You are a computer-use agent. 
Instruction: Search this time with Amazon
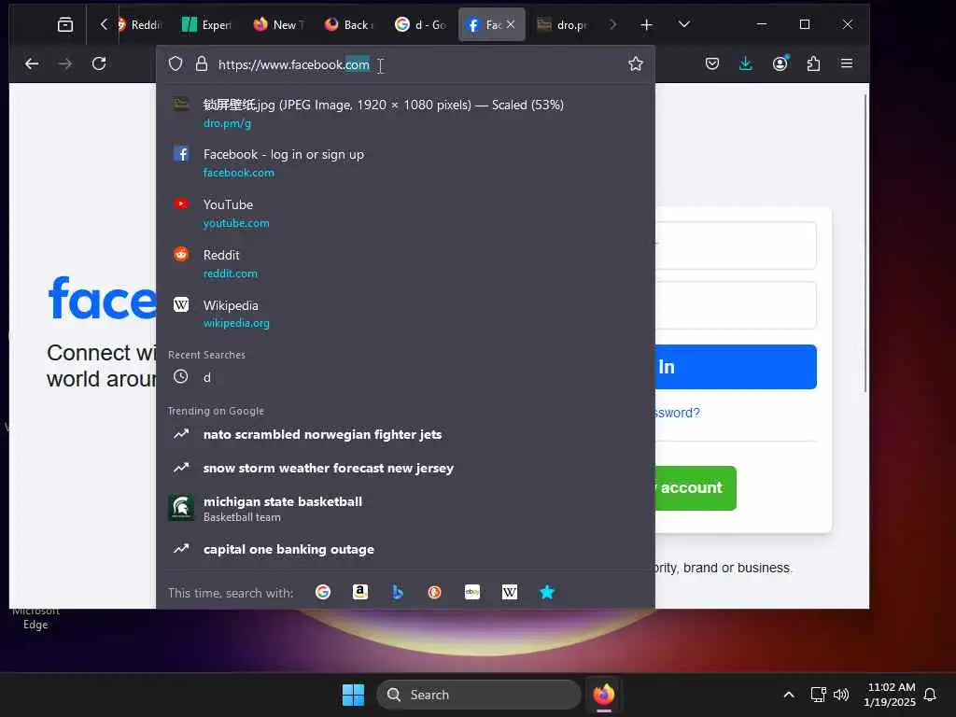pyautogui.click(x=360, y=592)
